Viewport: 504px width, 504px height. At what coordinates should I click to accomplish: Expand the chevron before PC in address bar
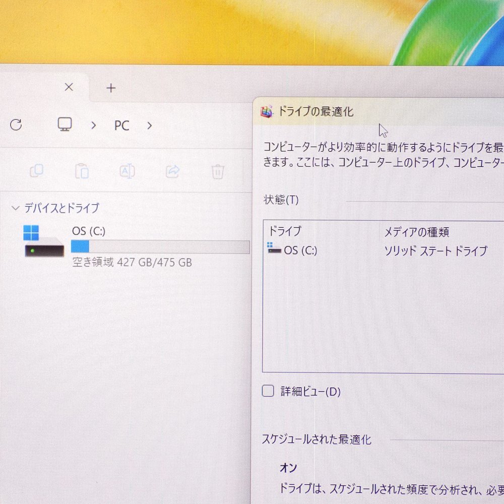[94, 125]
